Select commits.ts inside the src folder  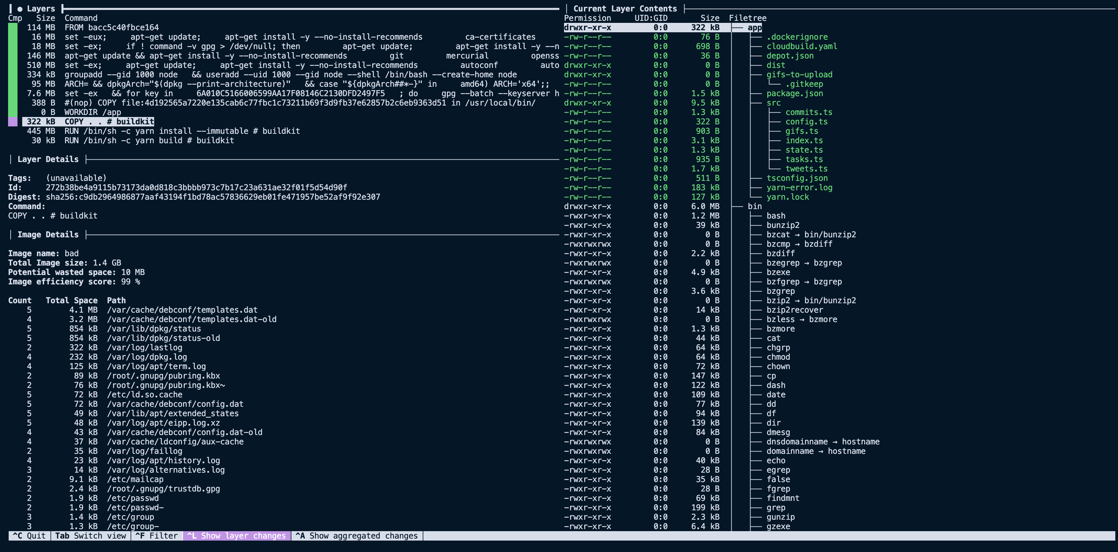(x=809, y=112)
